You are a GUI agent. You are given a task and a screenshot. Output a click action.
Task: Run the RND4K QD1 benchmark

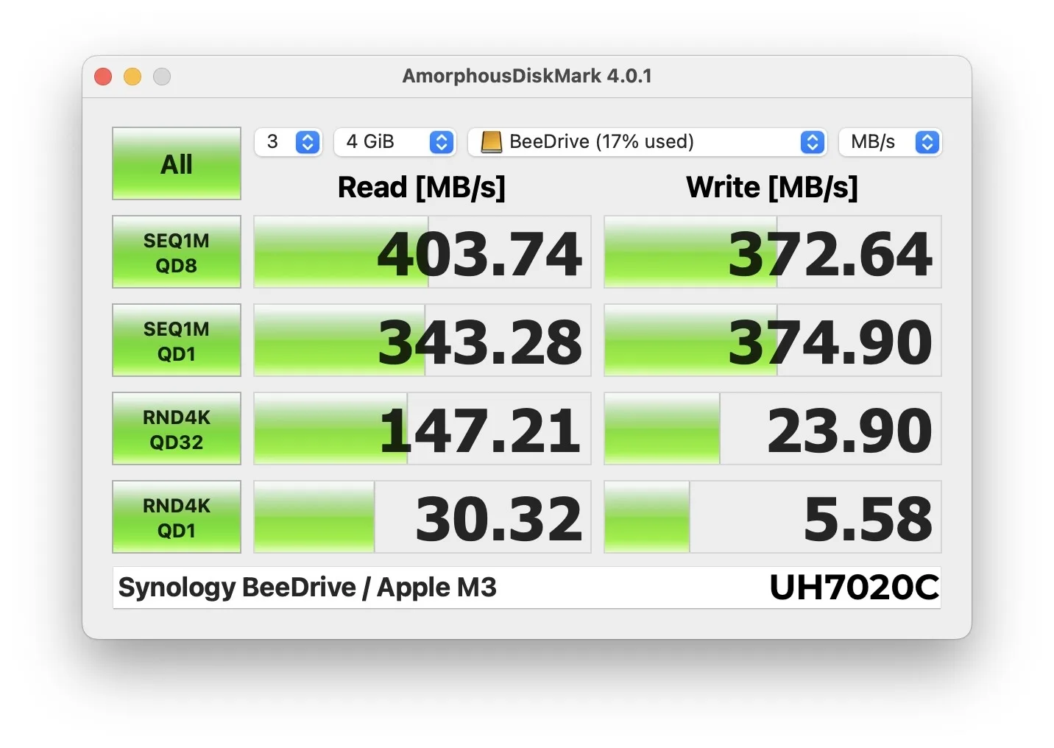click(177, 517)
